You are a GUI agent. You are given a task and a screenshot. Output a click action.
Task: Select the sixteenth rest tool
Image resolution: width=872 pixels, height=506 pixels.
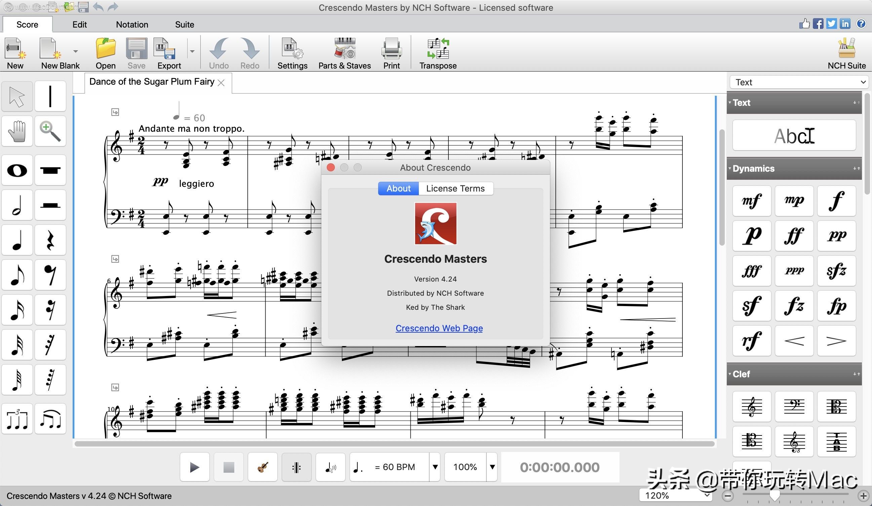click(50, 310)
